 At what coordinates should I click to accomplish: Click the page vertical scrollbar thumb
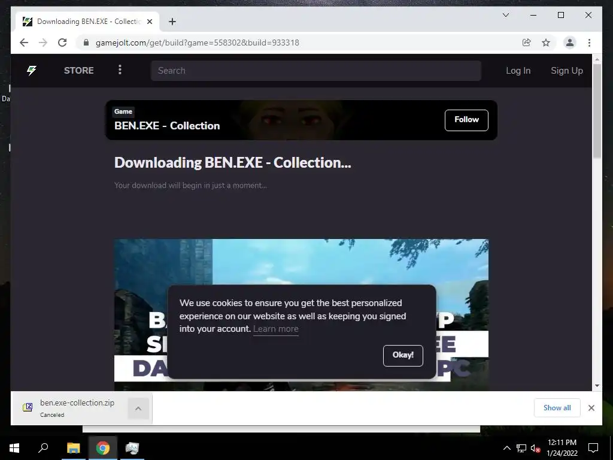click(x=597, y=111)
